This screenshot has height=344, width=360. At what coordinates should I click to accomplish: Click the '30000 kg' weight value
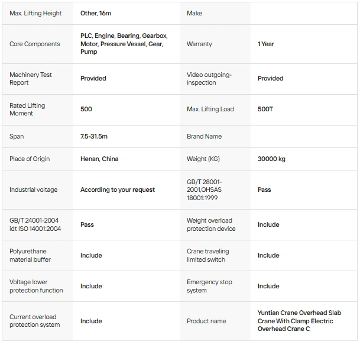(x=271, y=159)
